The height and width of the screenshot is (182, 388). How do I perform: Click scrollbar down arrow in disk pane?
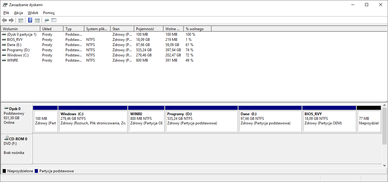(385, 165)
